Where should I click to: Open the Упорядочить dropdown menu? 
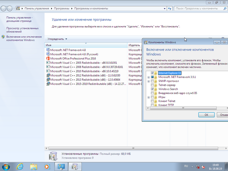(x=57, y=39)
